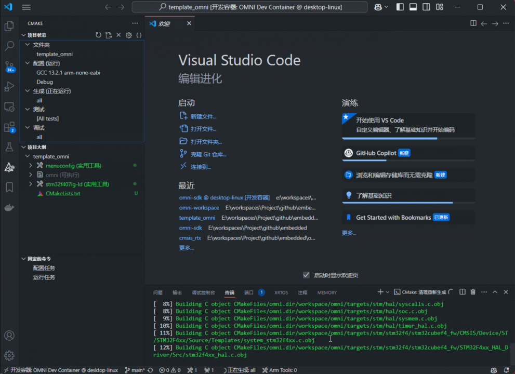Screen dimensions: 515x374
Task: Open customize layout button in title bar
Action: tap(440, 7)
